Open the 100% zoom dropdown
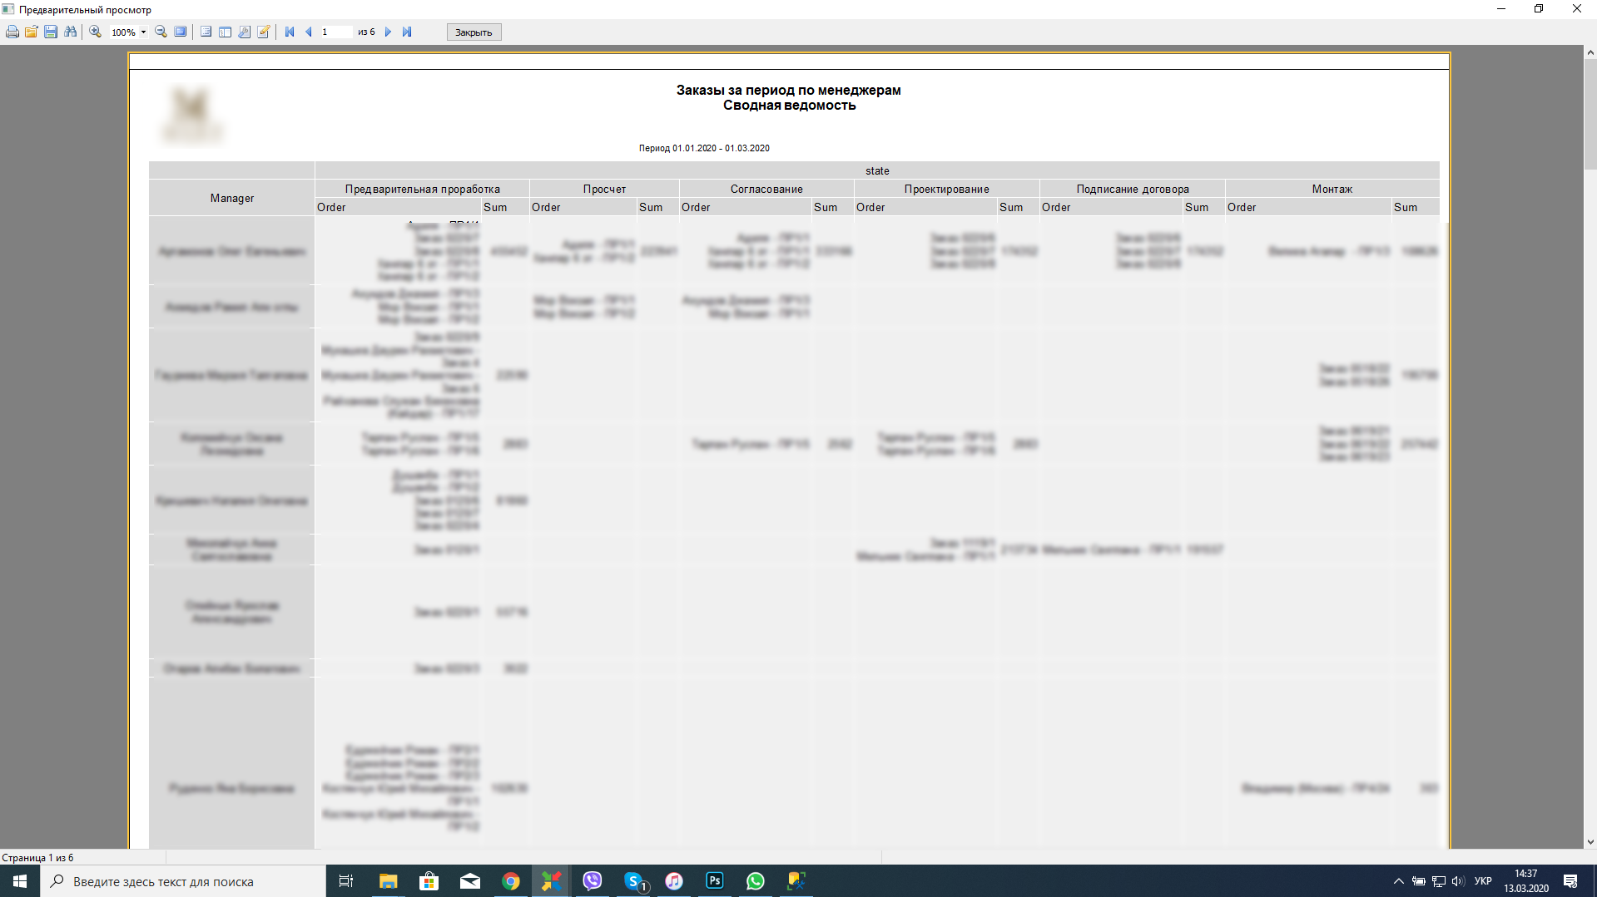 pos(143,32)
